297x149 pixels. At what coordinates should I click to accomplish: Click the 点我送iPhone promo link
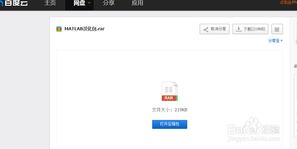288,2
